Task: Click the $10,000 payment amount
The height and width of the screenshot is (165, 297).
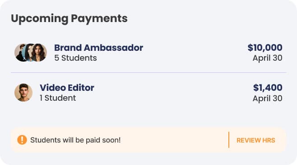Action: [265, 48]
